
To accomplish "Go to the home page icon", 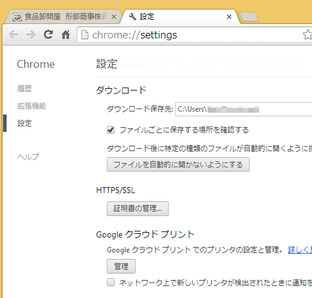I will 65,35.
